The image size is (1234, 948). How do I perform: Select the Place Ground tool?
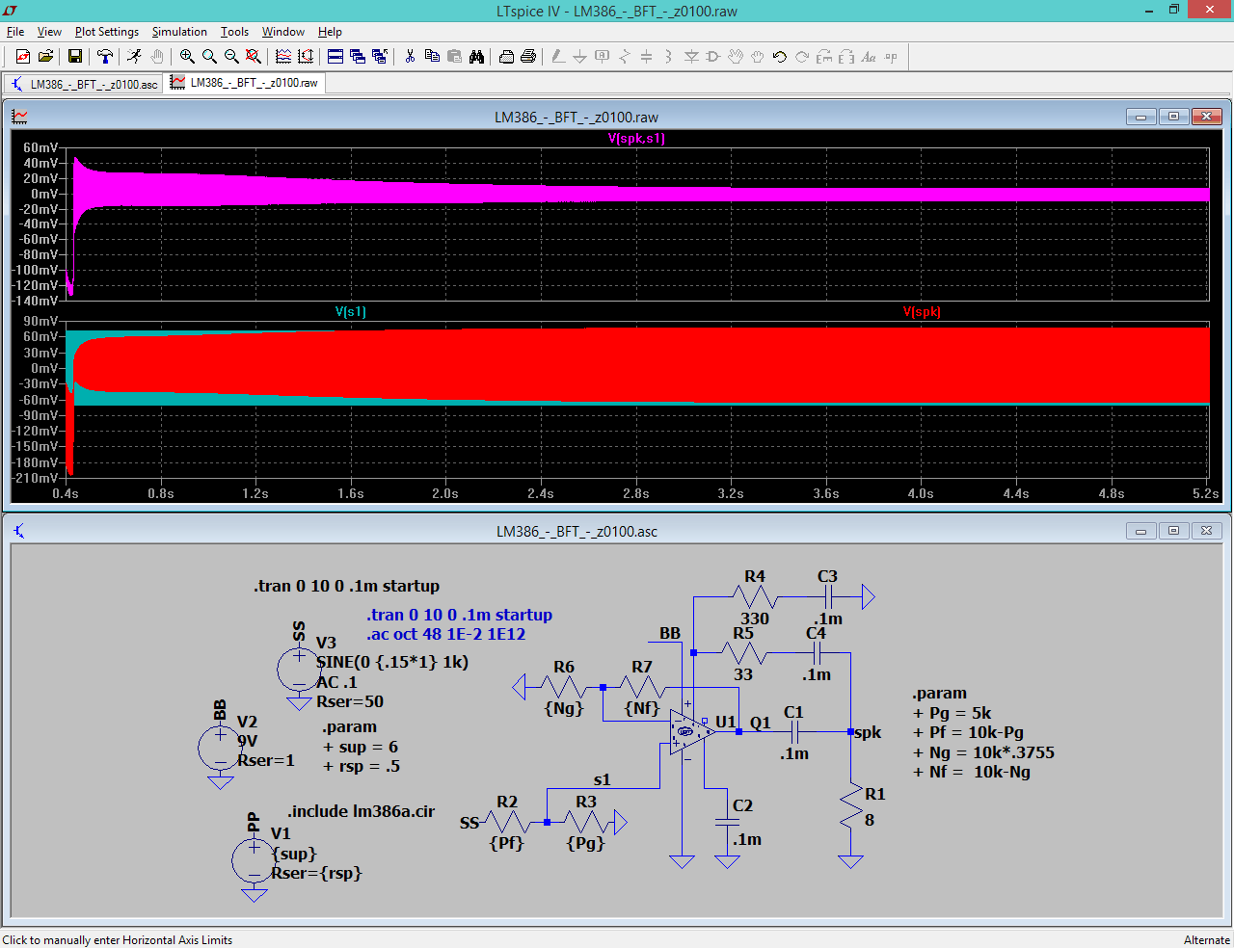coord(580,57)
